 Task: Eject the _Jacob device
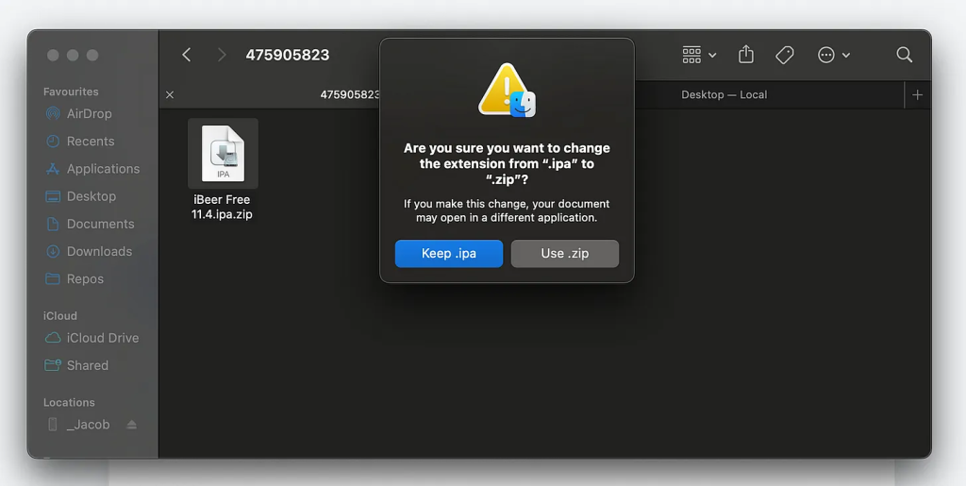[131, 425]
